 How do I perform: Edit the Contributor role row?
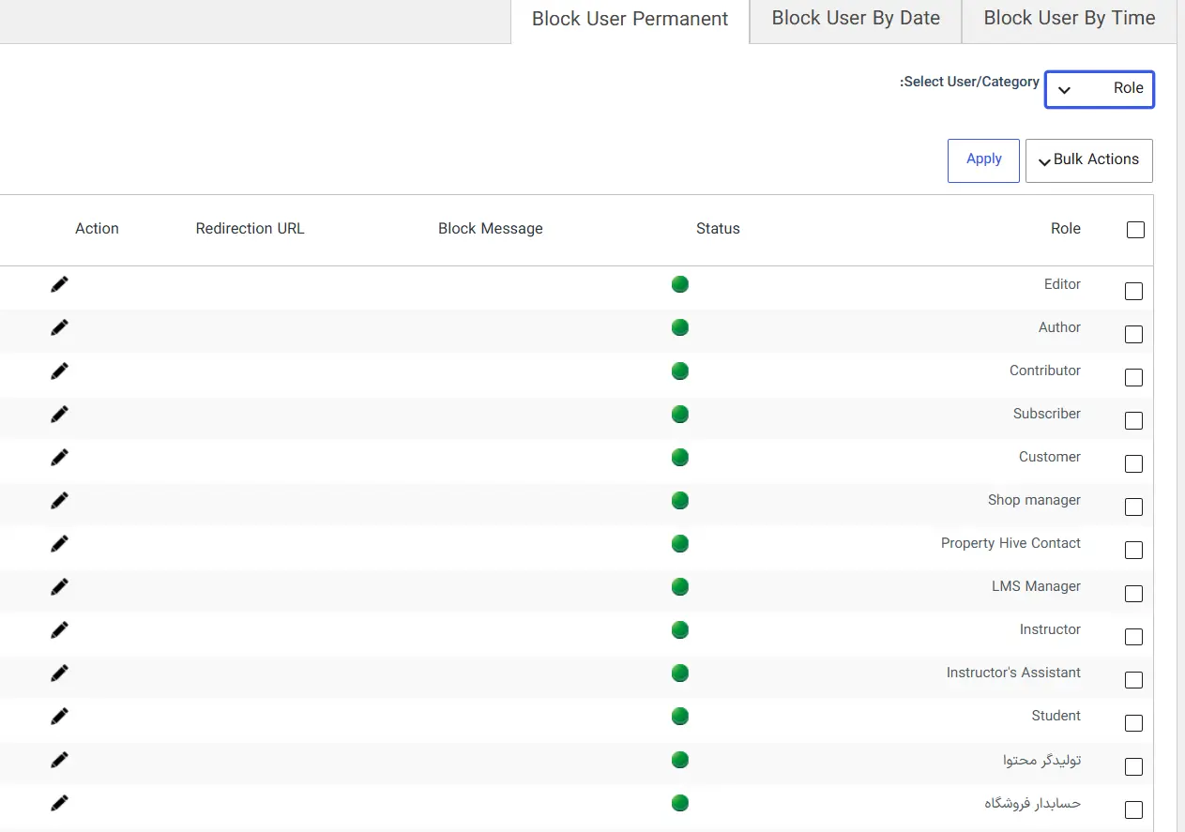(x=60, y=371)
